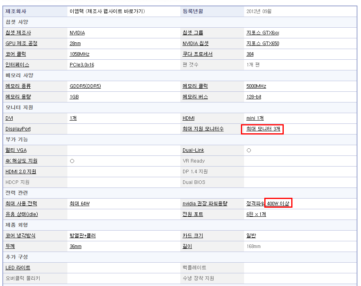The height and width of the screenshot is (286, 361).
Task: Select the 1개 팬 fan count text
Action: click(x=253, y=65)
